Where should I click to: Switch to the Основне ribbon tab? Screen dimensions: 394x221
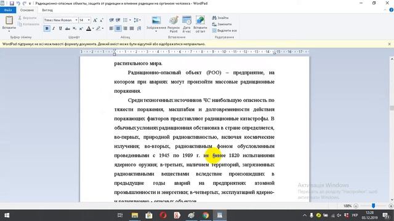coord(27,10)
